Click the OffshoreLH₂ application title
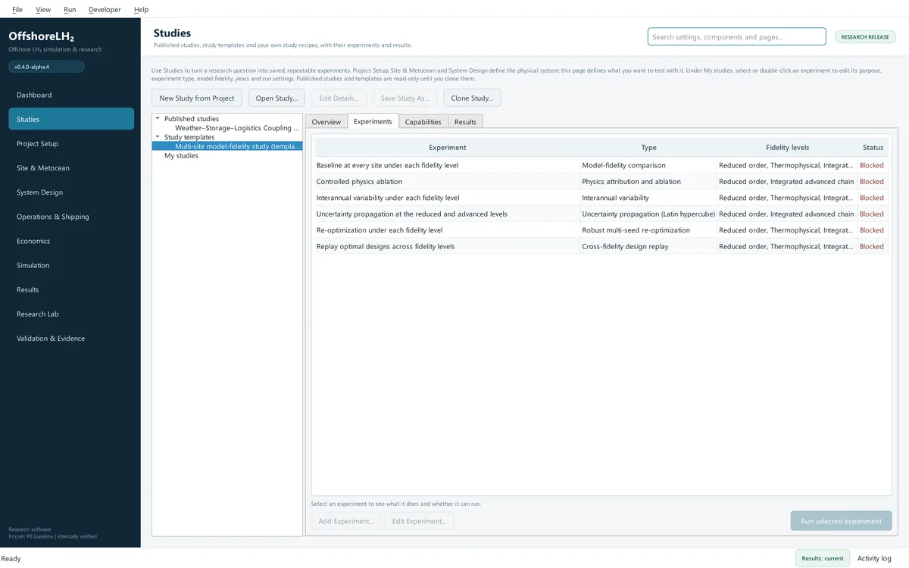 [x=42, y=36]
